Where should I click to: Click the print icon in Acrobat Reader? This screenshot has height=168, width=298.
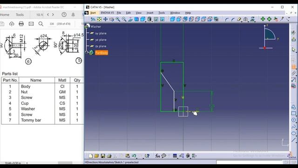pos(21,24)
